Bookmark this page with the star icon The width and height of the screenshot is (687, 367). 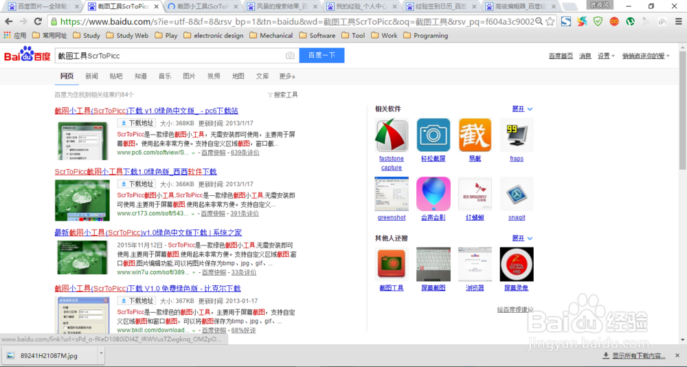(x=550, y=21)
